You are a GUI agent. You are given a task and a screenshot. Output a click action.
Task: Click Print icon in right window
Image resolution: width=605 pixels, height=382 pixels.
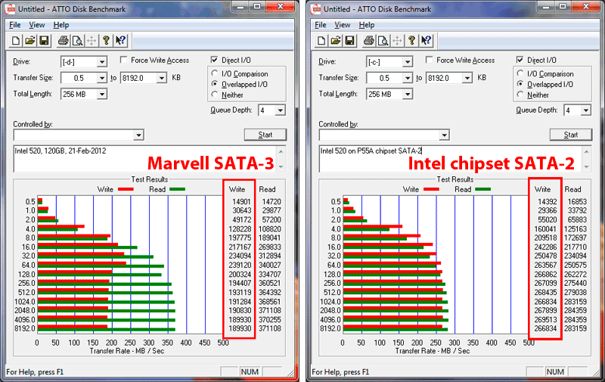click(369, 41)
